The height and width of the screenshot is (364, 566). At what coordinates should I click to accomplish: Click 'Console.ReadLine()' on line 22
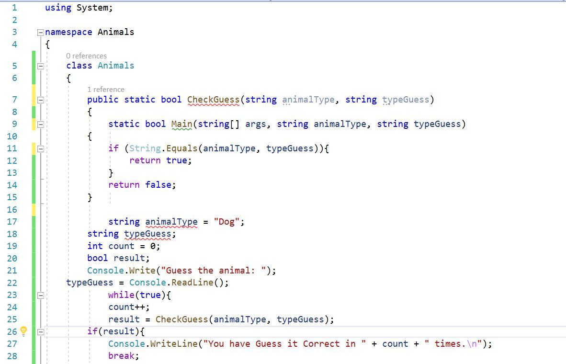(x=177, y=283)
